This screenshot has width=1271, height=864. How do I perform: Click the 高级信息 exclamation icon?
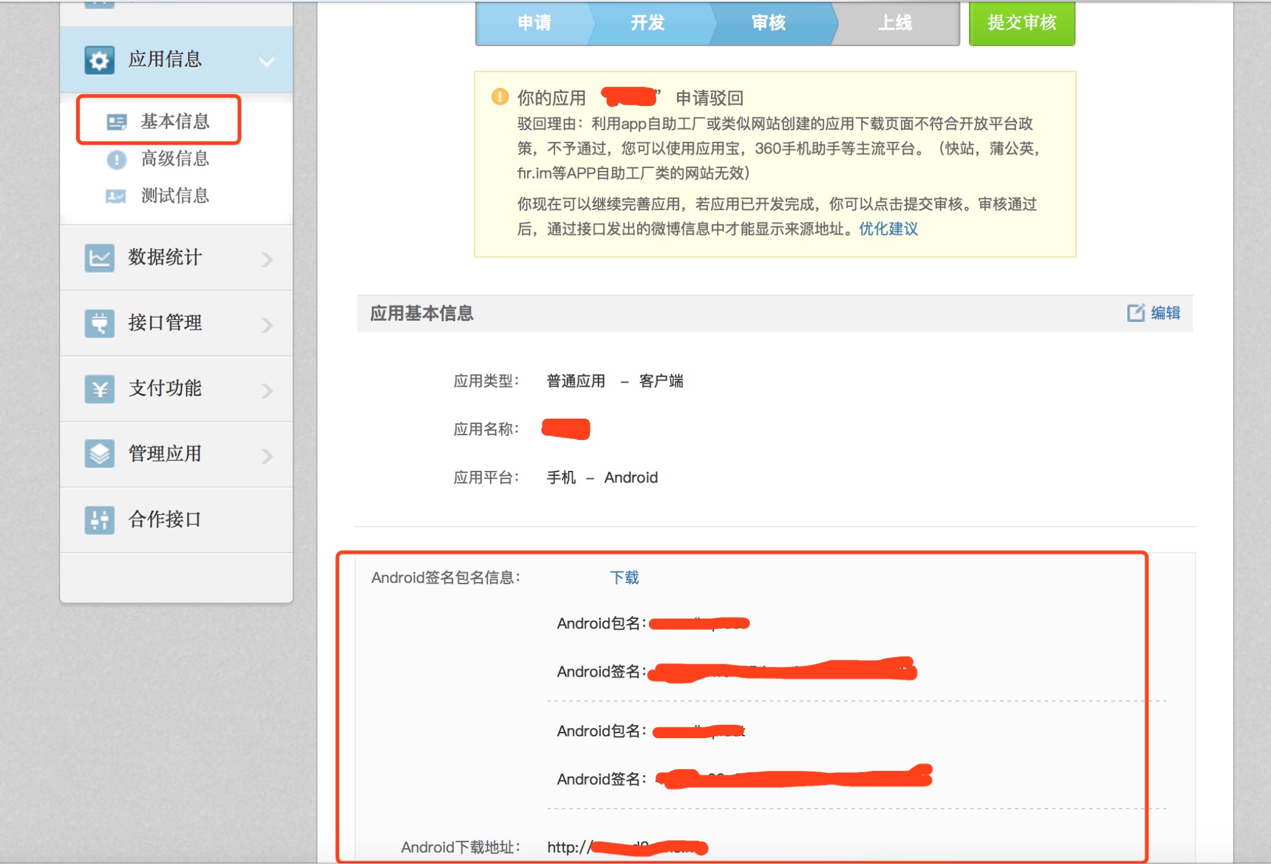[116, 159]
